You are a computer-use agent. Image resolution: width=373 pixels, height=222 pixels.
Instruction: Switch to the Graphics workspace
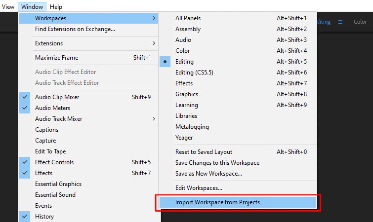pos(238,94)
